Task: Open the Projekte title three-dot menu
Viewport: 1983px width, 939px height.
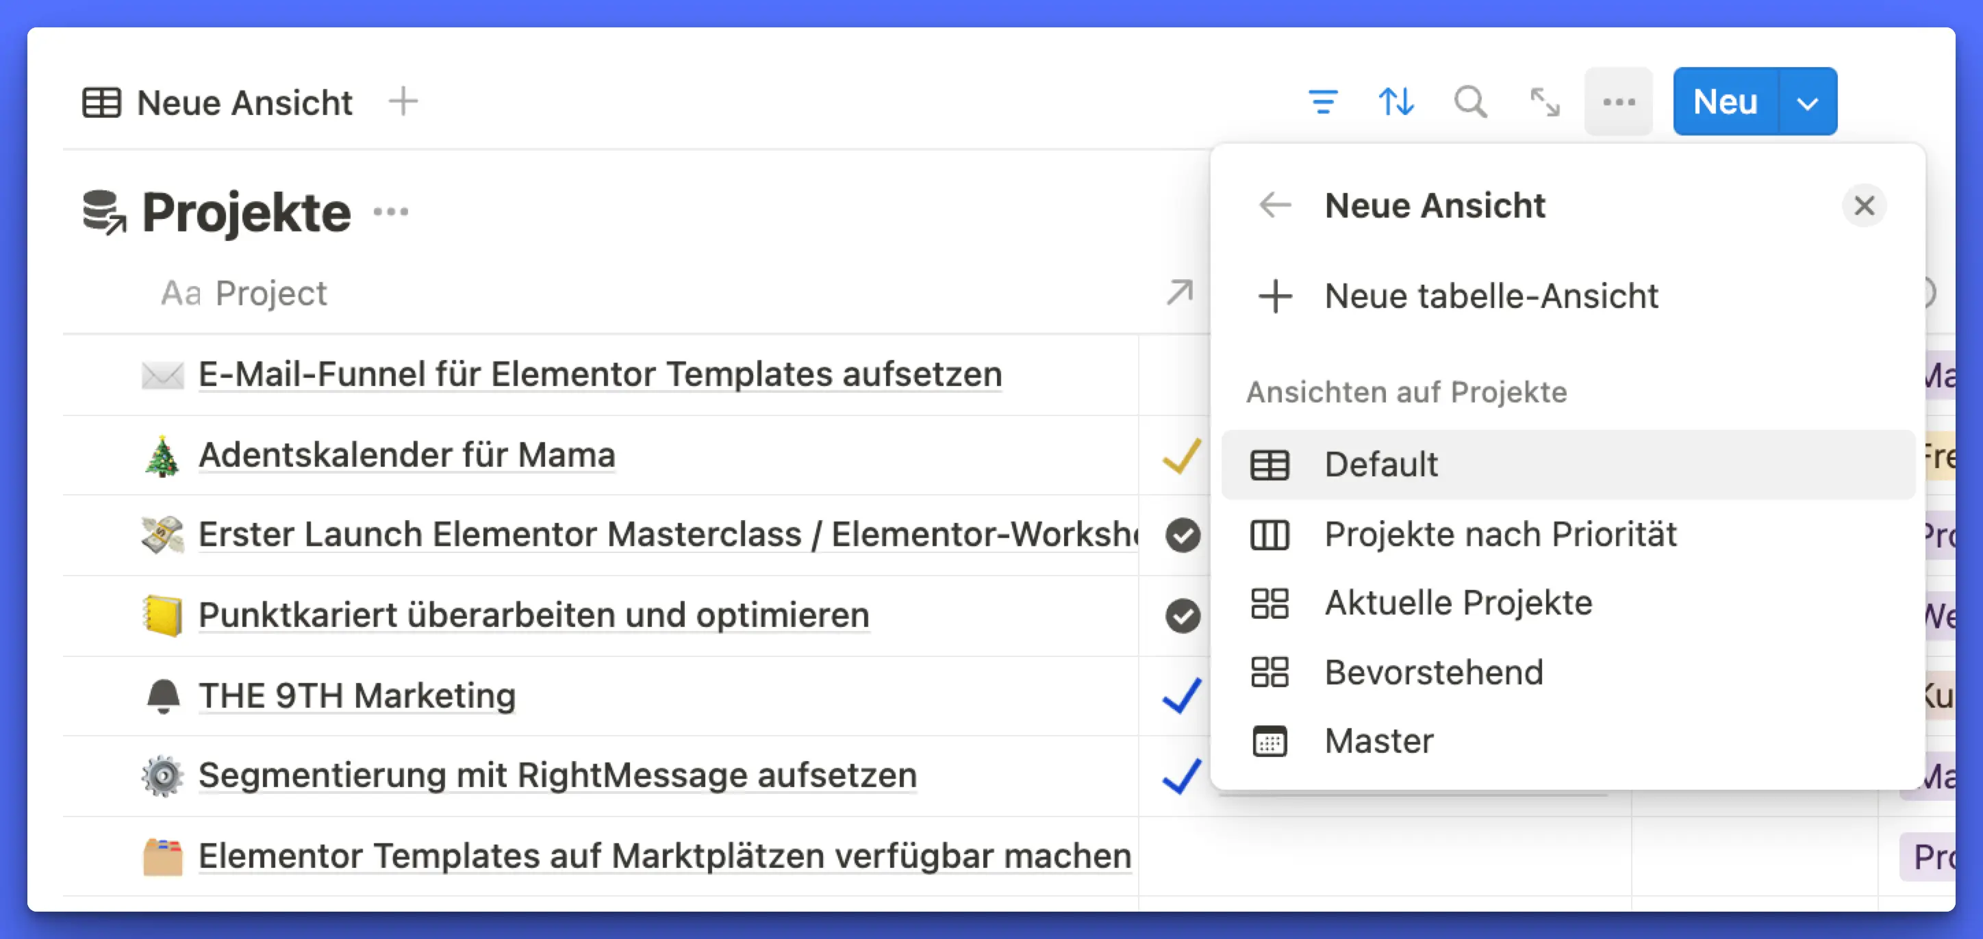Action: click(x=391, y=211)
